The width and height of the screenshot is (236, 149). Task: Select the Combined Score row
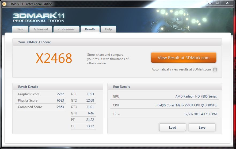(x=41, y=107)
